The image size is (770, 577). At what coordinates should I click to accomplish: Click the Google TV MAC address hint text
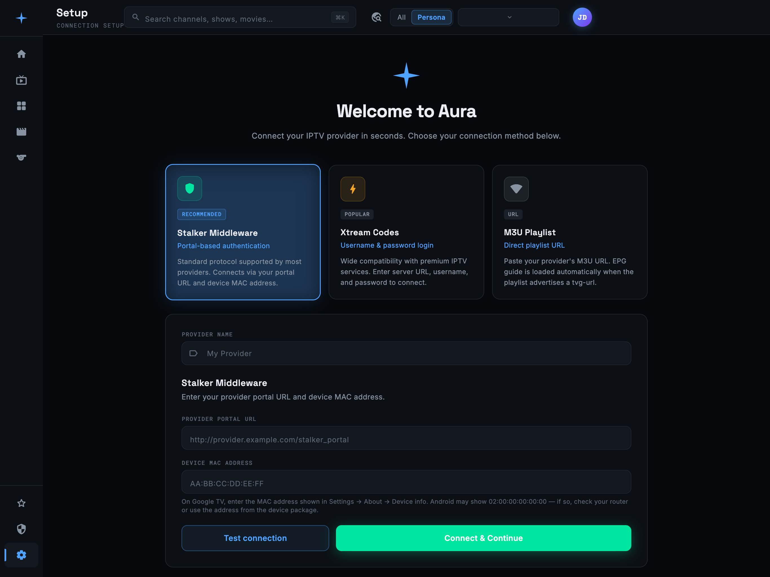tap(404, 505)
